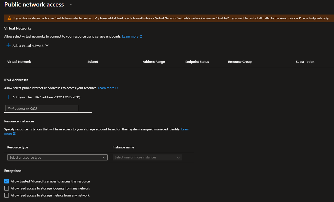
Task: Click the IPv4 address or CIDR input field
Action: click(42, 108)
